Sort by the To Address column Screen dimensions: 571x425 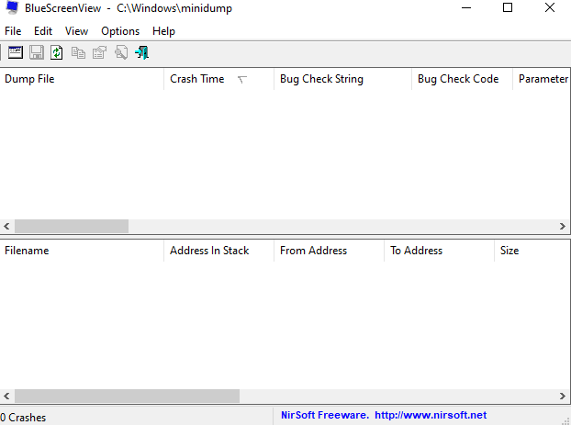pyautogui.click(x=439, y=251)
